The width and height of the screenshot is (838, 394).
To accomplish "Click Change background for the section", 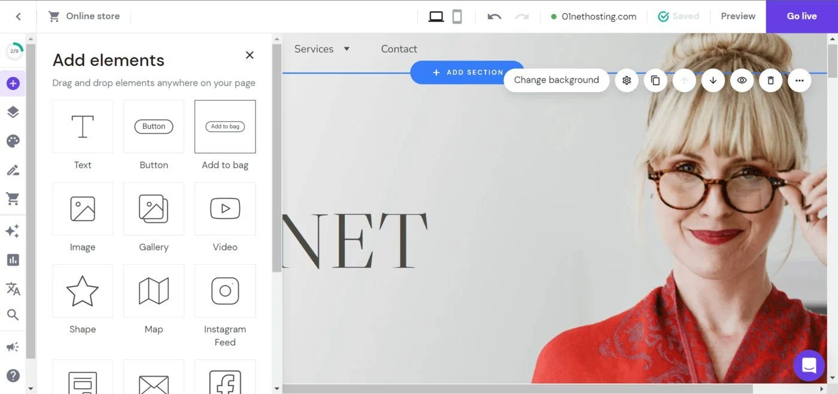I will pos(556,79).
